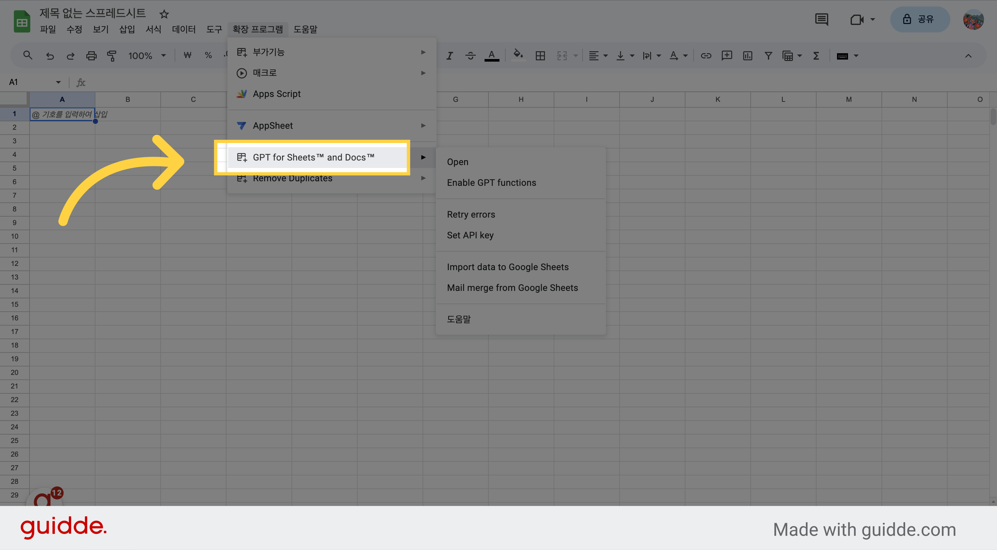
Task: Toggle italic formatting
Action: click(x=449, y=56)
